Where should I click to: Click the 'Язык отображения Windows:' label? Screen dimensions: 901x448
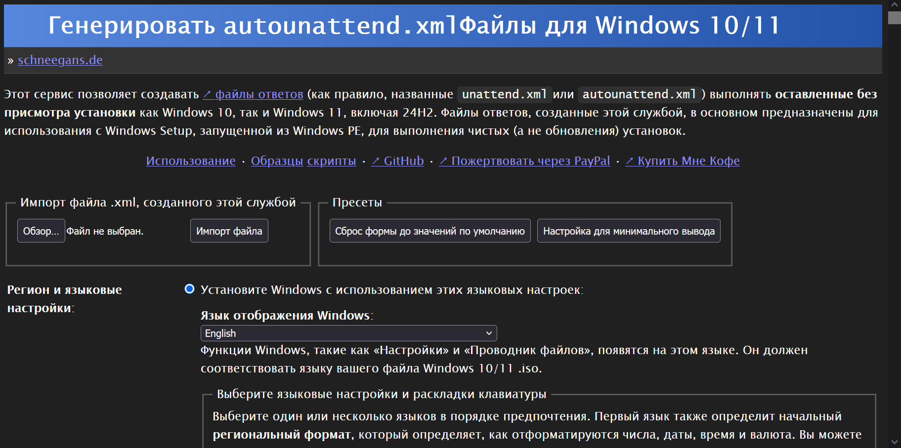pos(287,316)
